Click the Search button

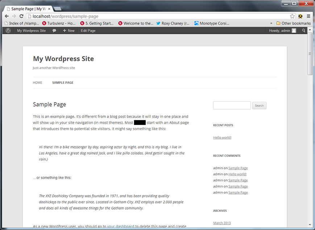coord(259,105)
